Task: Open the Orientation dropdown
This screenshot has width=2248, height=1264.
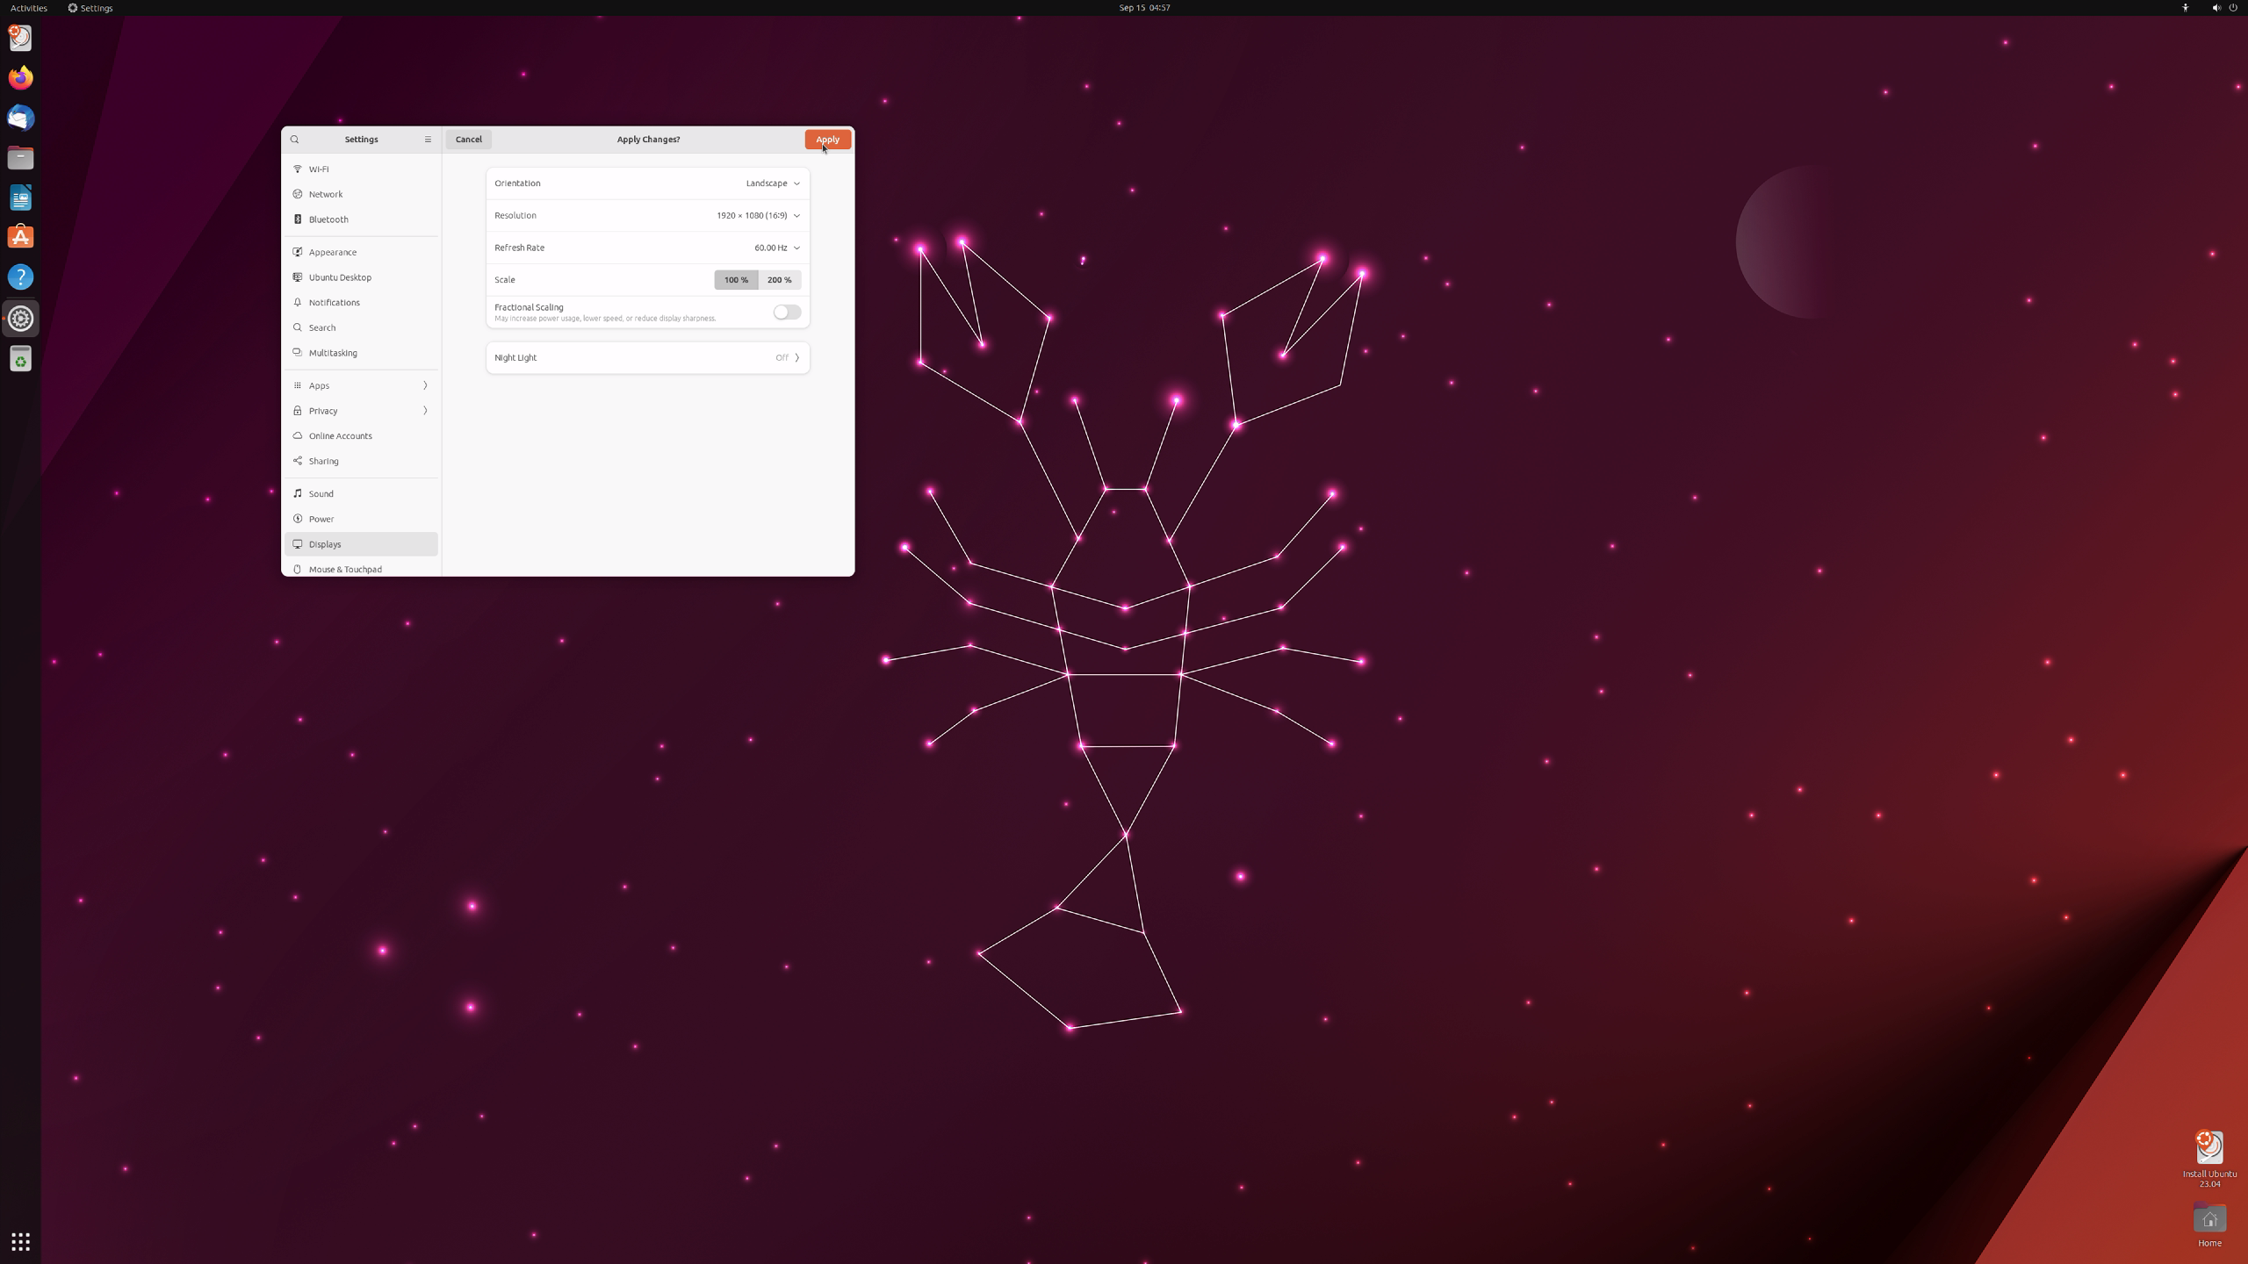Action: (x=648, y=183)
